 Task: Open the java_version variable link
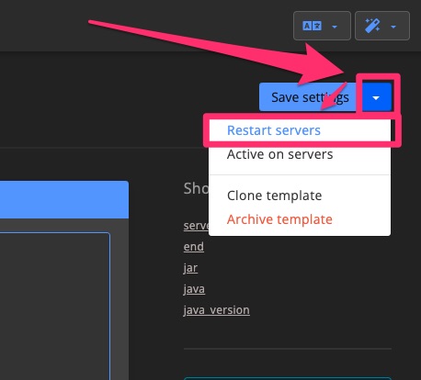[x=216, y=310]
